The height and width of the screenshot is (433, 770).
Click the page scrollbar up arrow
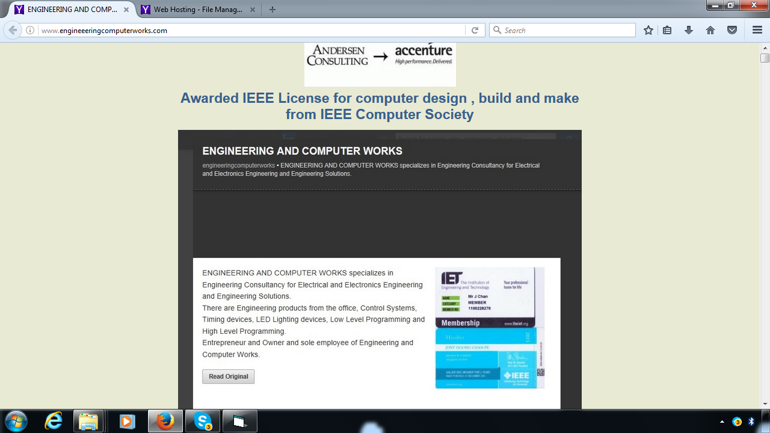[x=765, y=48]
